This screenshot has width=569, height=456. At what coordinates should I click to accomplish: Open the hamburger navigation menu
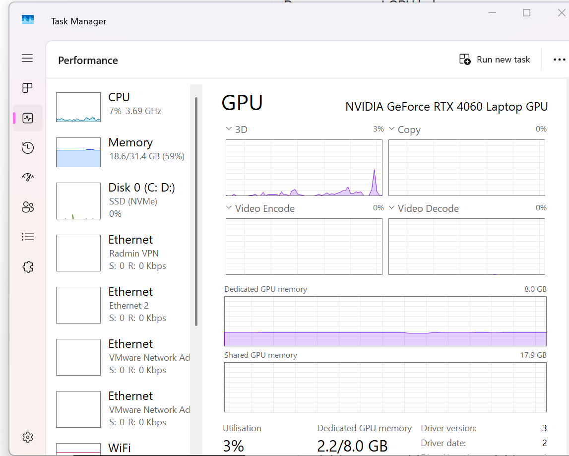[27, 58]
